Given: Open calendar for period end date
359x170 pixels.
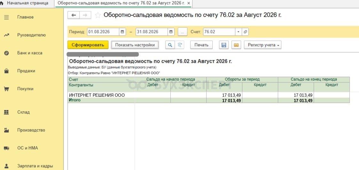Looking at the screenshot, I should tap(171, 32).
